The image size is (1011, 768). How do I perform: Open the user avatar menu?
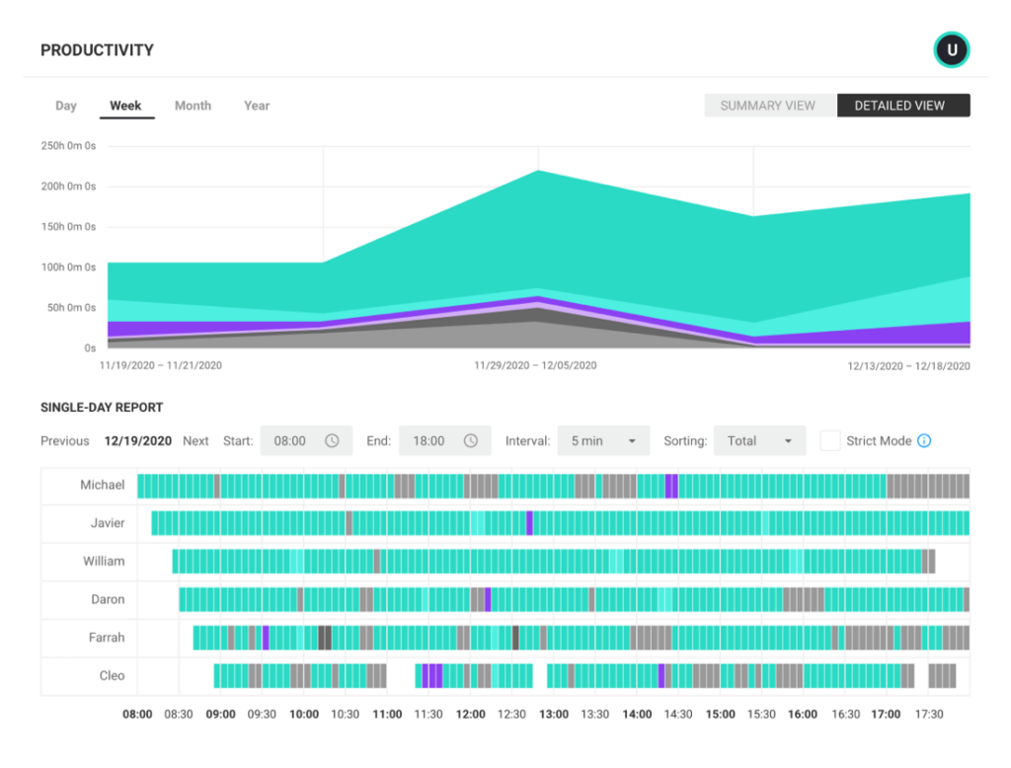[951, 48]
